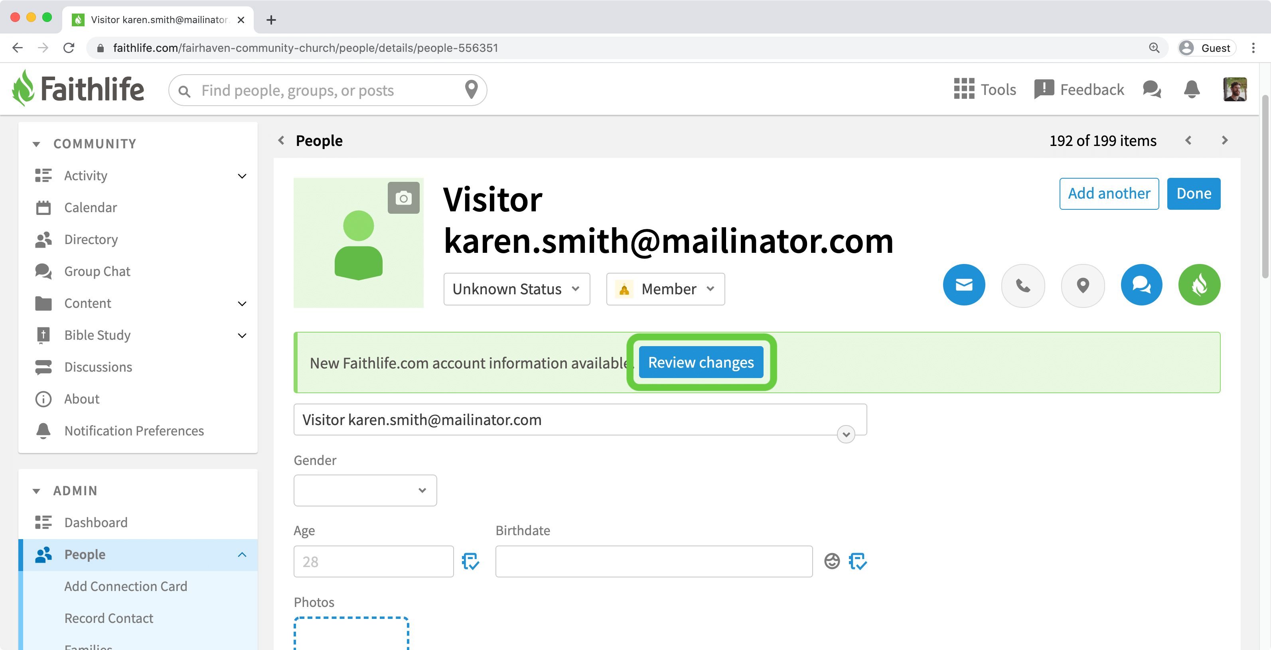This screenshot has height=650, width=1271.
Task: Click Review changes button
Action: coord(701,362)
